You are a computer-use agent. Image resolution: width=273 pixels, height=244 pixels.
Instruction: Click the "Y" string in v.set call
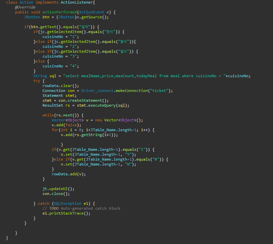[128, 154]
